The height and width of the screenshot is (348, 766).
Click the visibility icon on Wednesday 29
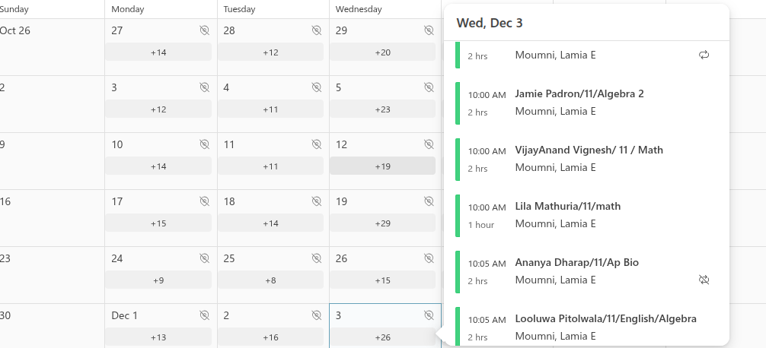coord(429,30)
